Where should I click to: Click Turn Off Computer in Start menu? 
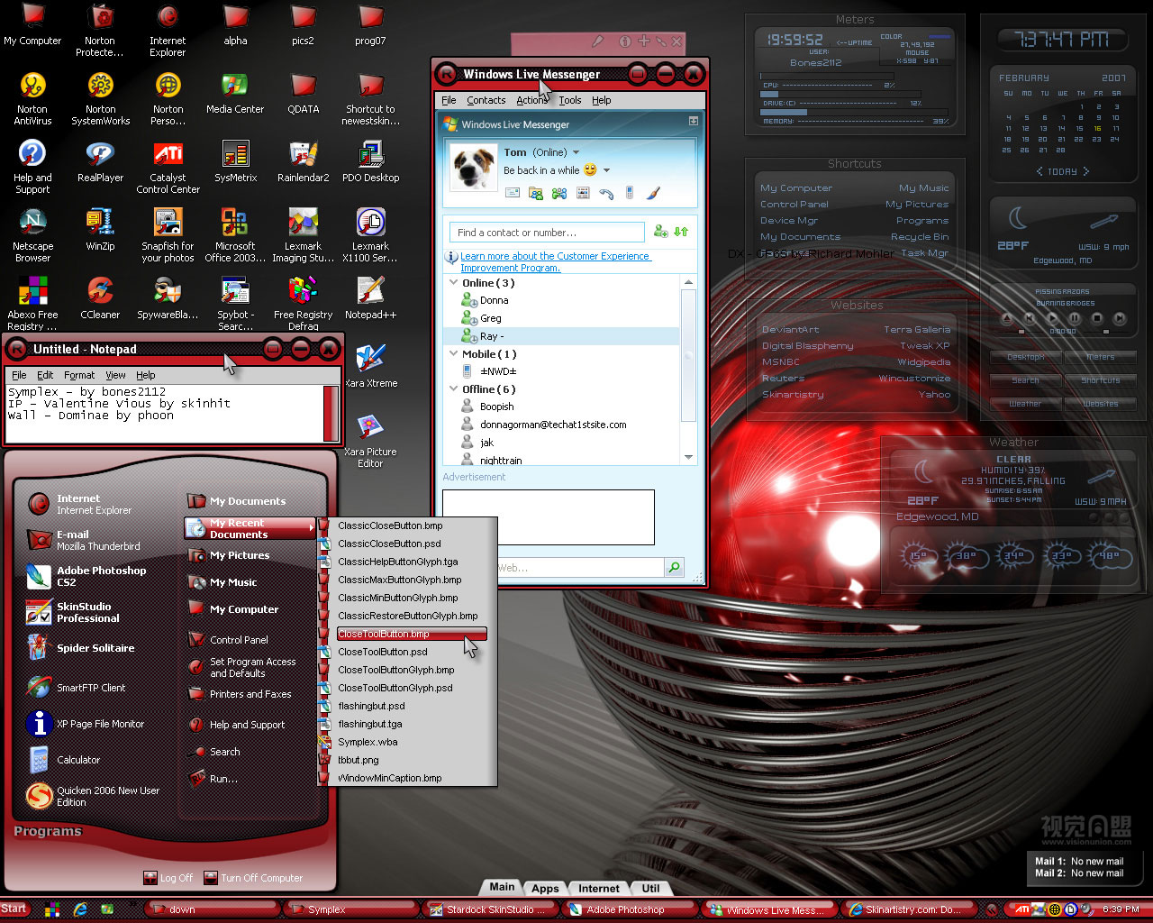[253, 878]
